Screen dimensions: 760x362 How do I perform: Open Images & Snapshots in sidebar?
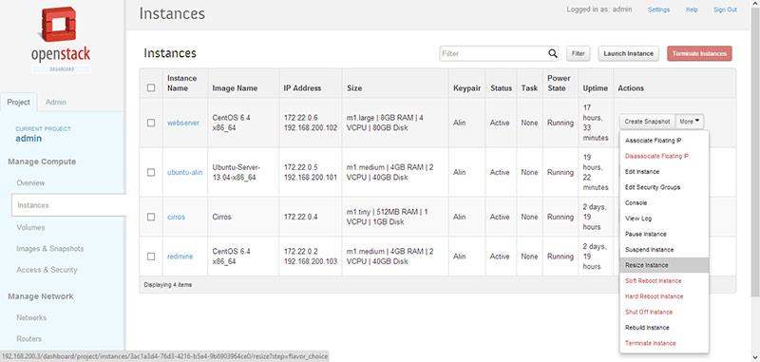pyautogui.click(x=50, y=249)
